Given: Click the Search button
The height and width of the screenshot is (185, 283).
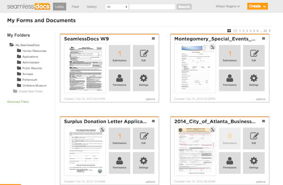Looking at the screenshot, I should pyautogui.click(x=184, y=7).
